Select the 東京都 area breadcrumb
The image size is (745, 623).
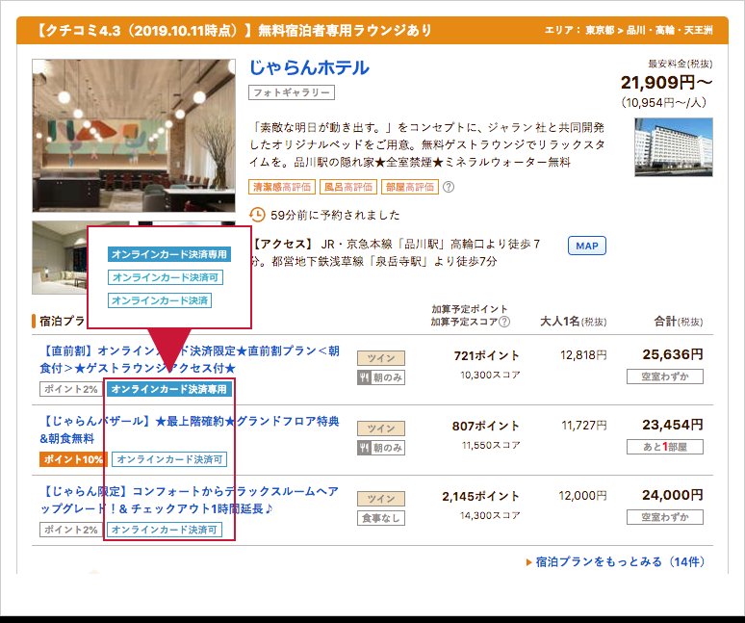(x=600, y=30)
